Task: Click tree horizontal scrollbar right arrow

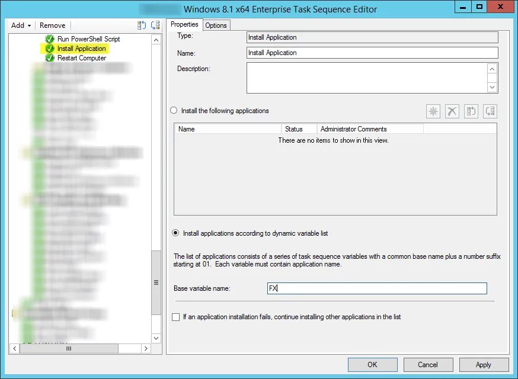Action: (x=146, y=349)
